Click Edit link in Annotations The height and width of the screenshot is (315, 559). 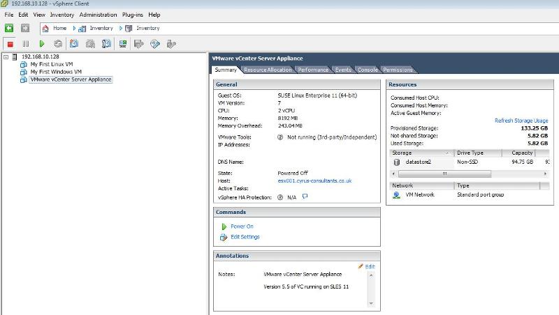(370, 266)
